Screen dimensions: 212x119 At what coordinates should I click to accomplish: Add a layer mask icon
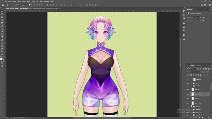(x=196, y=117)
